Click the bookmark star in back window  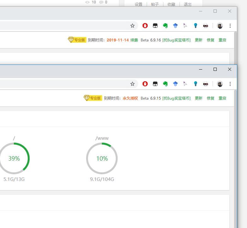coord(132,26)
